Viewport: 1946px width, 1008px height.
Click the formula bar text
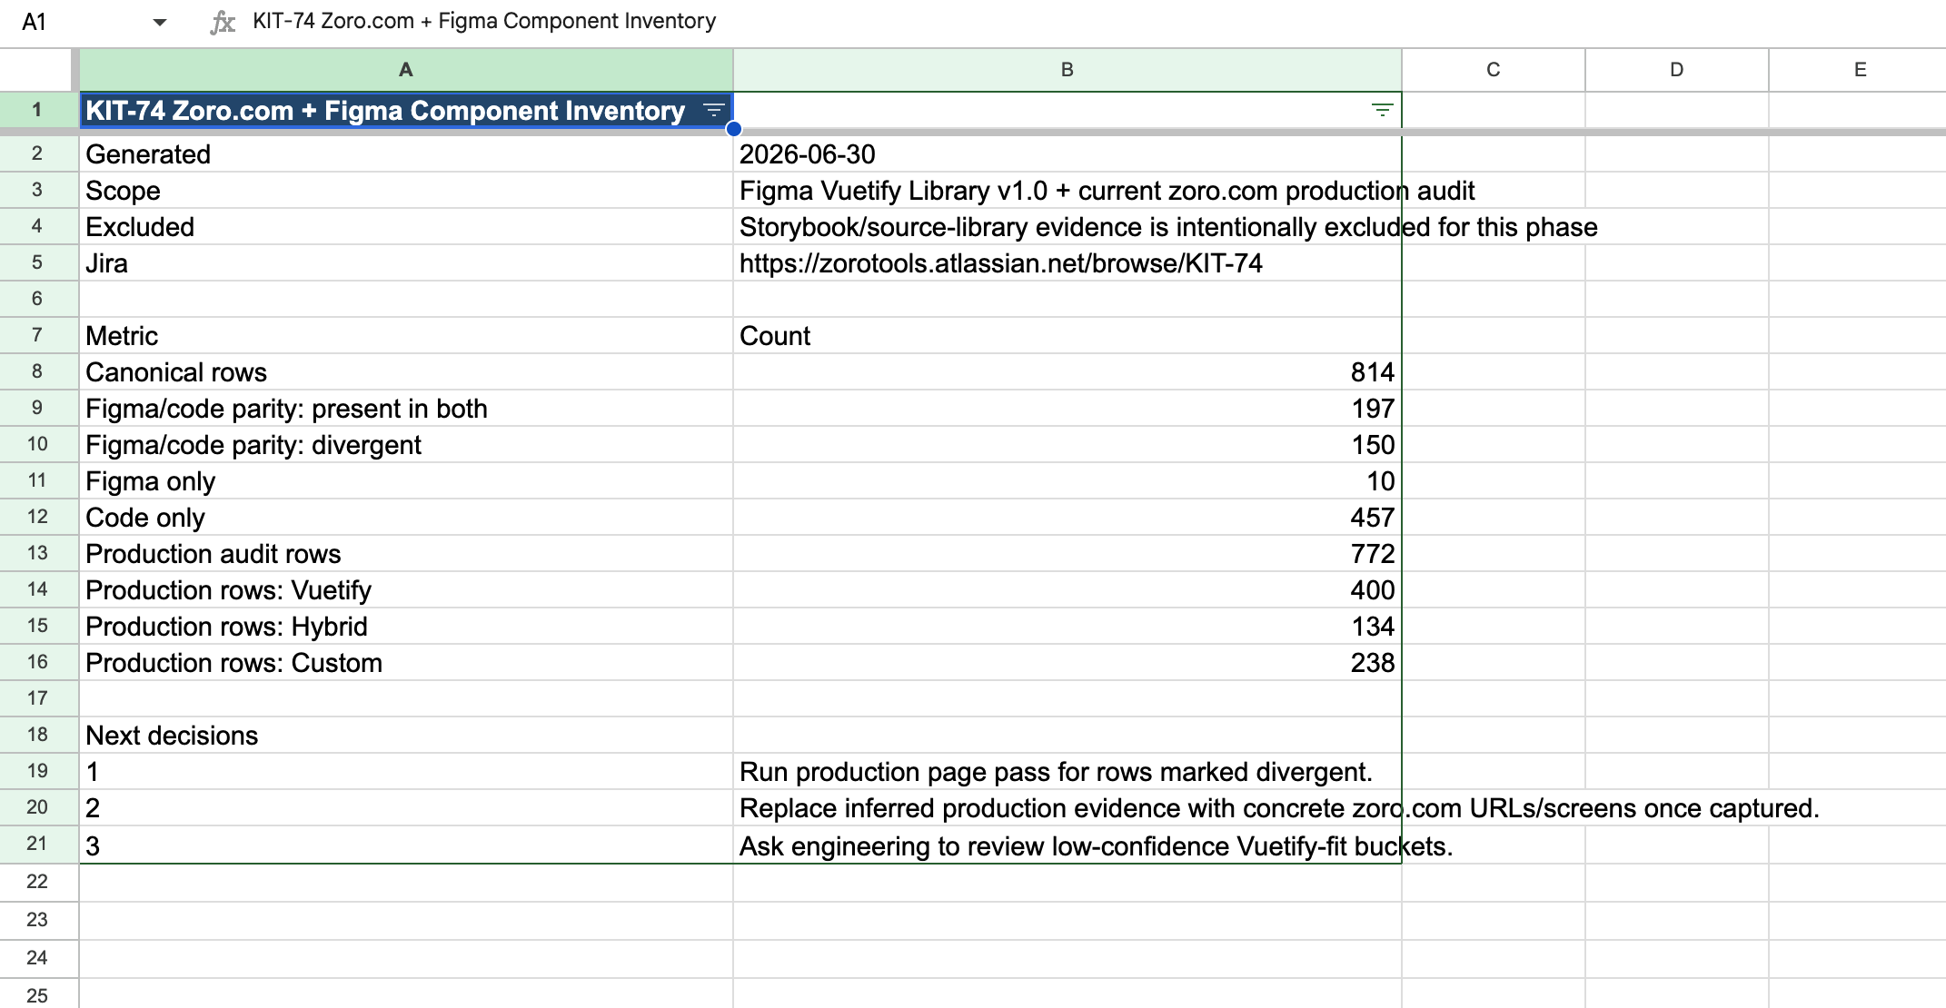click(484, 21)
